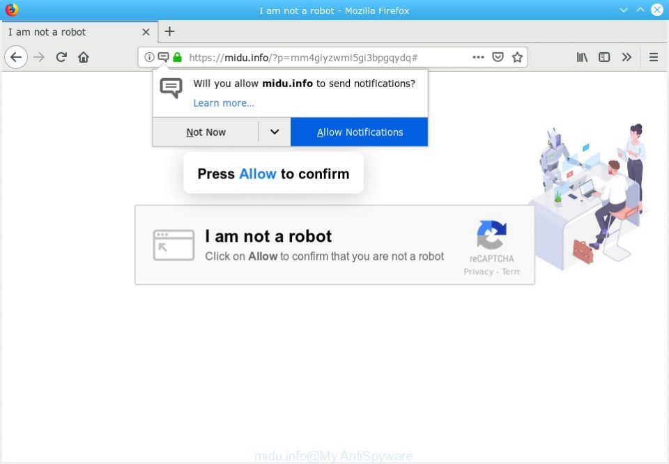Click the speech bubble icon in notification prompt
The image size is (669, 464).
(171, 88)
